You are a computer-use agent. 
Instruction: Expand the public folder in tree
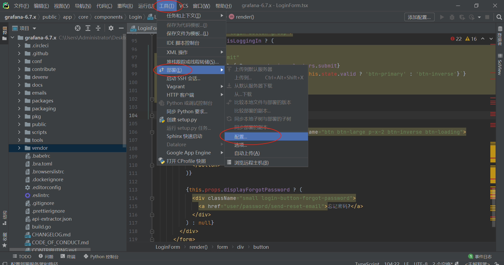click(x=19, y=124)
